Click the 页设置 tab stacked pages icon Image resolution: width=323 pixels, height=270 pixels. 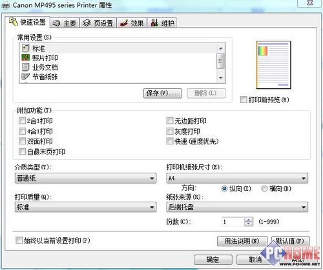click(x=87, y=23)
